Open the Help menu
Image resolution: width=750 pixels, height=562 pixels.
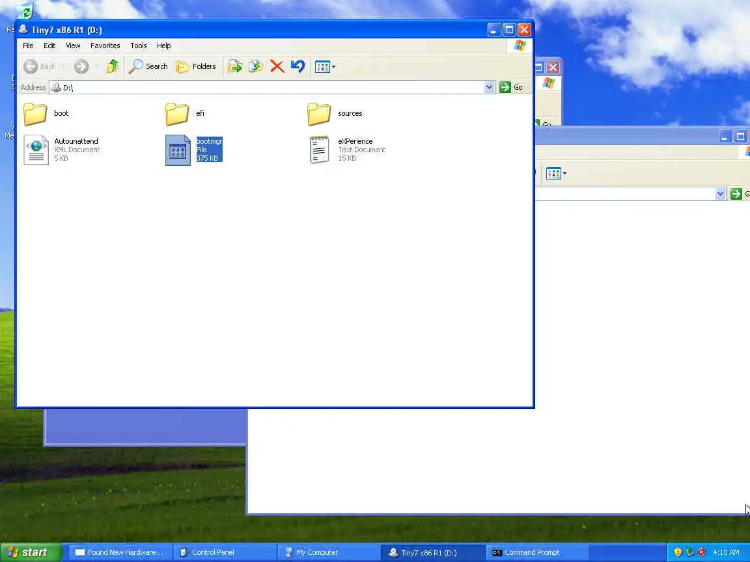[163, 46]
